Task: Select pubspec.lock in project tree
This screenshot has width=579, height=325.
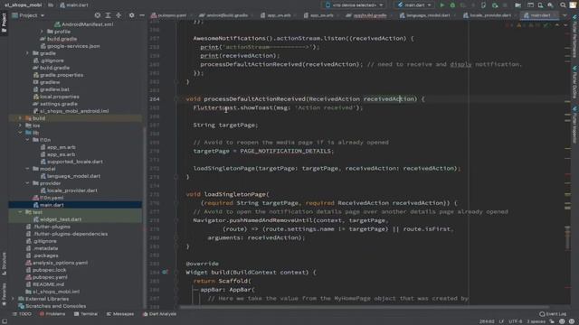Action: tap(49, 270)
